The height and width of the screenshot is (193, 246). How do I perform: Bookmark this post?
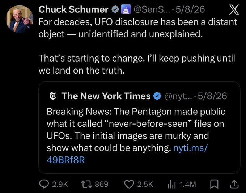(x=214, y=184)
